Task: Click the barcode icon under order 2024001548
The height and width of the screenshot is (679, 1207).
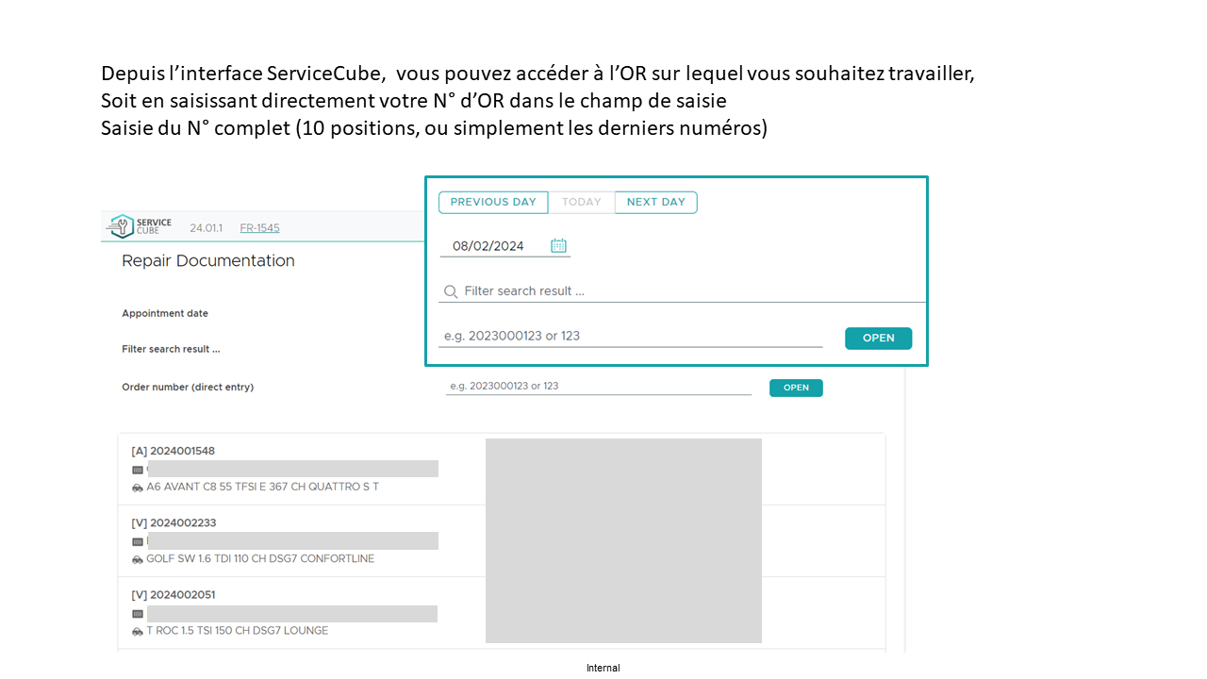Action: pyautogui.click(x=138, y=469)
